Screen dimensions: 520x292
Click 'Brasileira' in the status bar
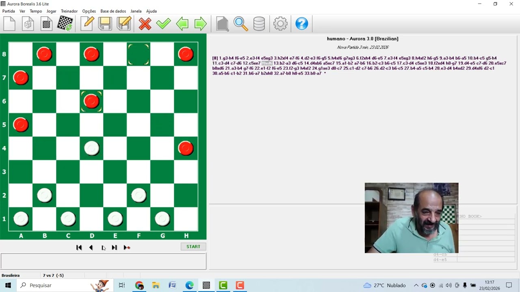click(11, 275)
